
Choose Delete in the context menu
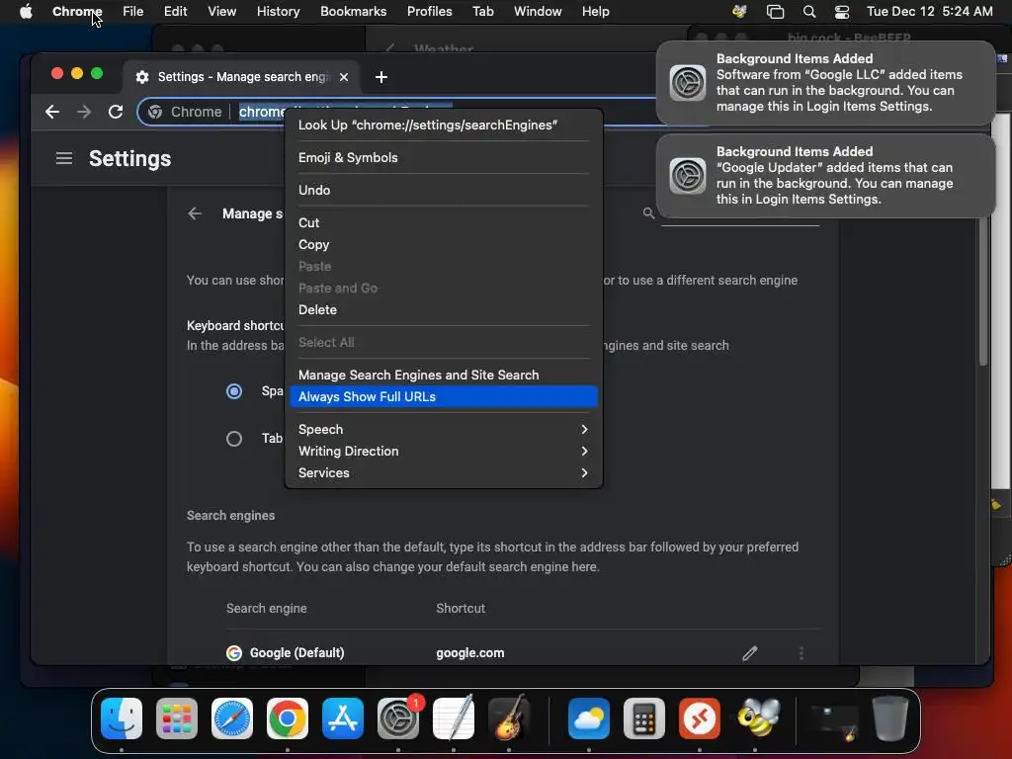pyautogui.click(x=444, y=309)
